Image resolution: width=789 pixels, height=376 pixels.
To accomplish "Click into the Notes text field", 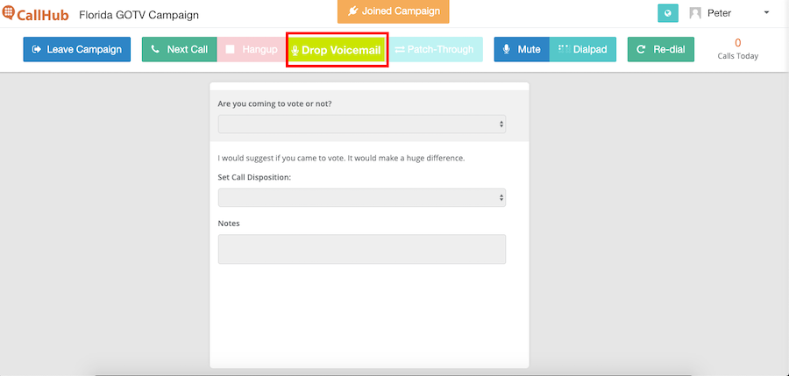I will [362, 249].
